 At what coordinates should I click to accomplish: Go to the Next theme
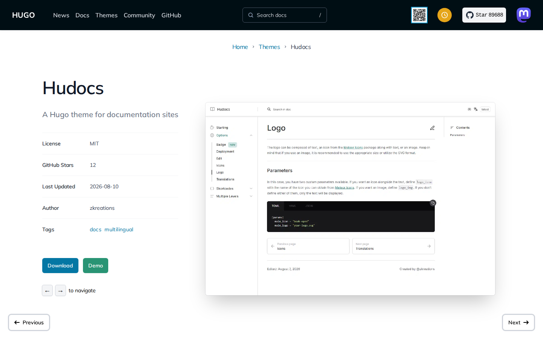pos(518,322)
